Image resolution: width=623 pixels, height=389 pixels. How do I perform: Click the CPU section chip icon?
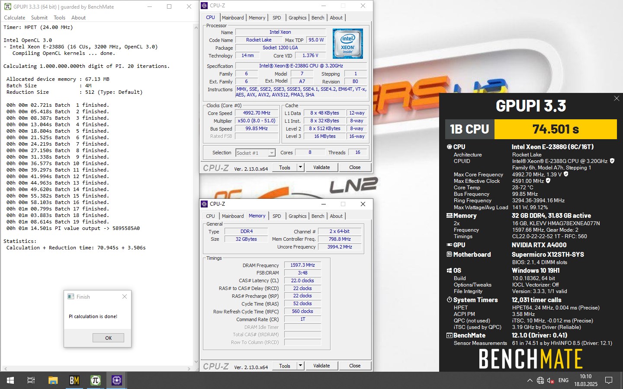coord(449,147)
